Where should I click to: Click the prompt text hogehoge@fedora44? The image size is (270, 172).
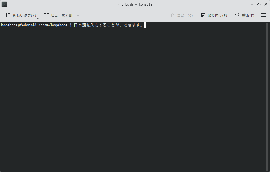tap(19, 25)
